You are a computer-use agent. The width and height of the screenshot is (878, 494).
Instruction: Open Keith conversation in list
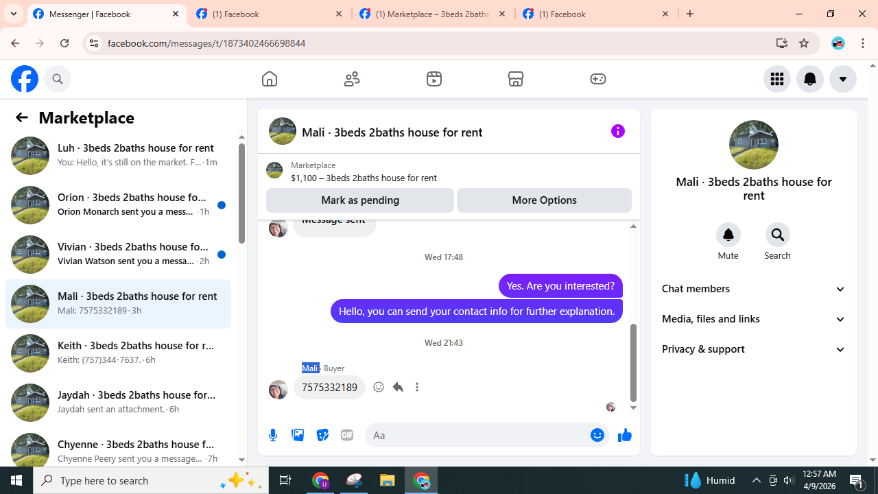coord(118,353)
